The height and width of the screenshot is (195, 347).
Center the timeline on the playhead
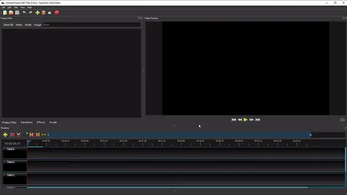tap(43, 135)
